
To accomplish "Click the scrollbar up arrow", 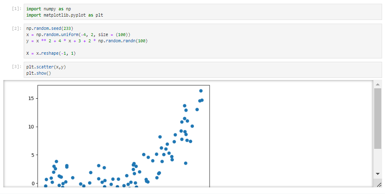I will pos(378,84).
